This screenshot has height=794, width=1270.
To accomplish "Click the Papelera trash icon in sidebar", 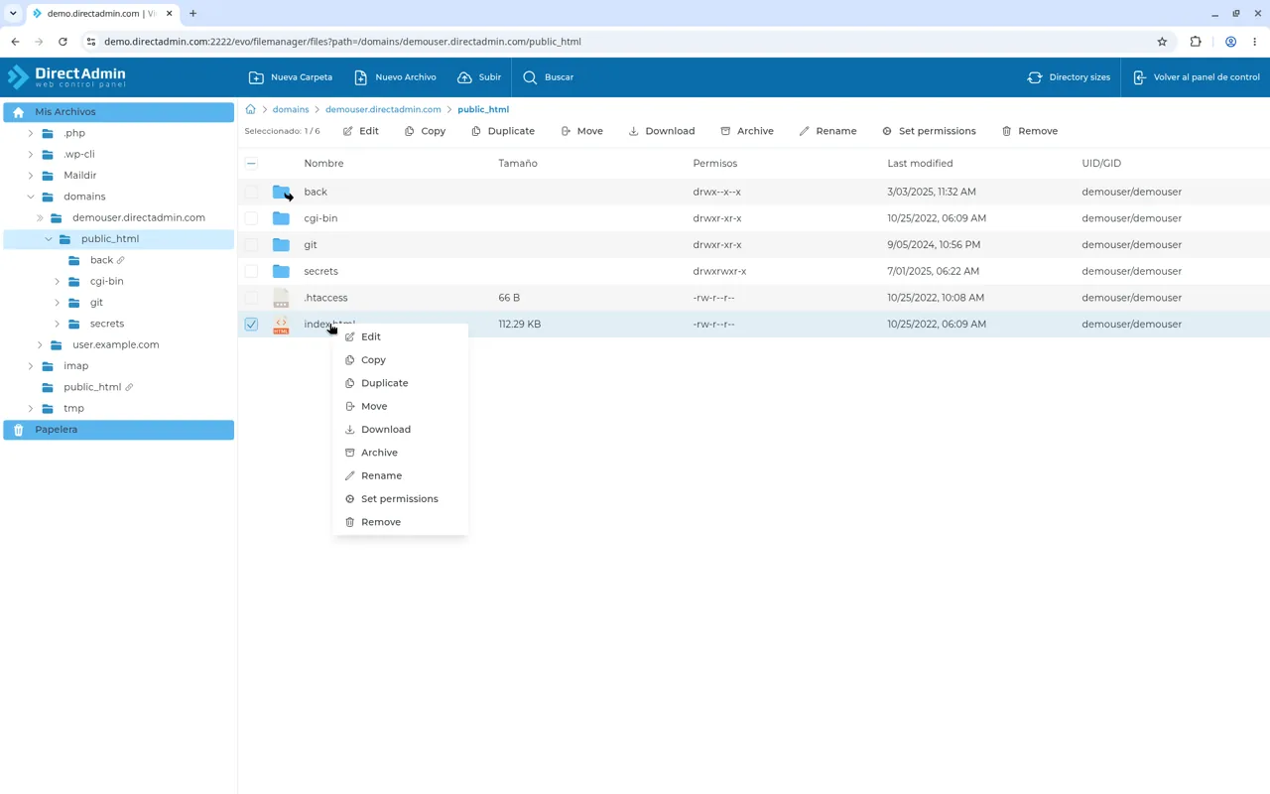I will (18, 430).
